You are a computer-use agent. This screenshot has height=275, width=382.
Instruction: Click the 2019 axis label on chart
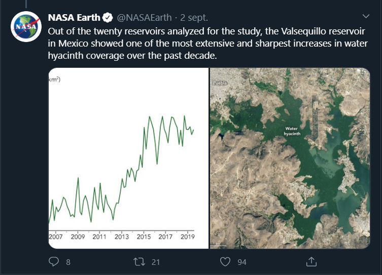(x=188, y=237)
